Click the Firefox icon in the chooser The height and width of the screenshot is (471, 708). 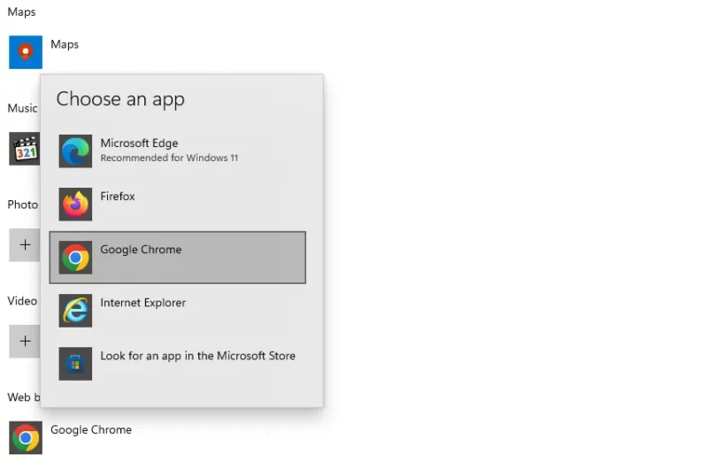tap(75, 205)
